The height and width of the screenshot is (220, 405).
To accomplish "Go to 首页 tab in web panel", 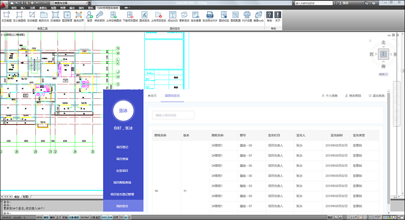I will 152,96.
